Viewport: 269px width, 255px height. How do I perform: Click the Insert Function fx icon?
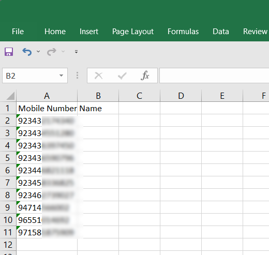145,76
